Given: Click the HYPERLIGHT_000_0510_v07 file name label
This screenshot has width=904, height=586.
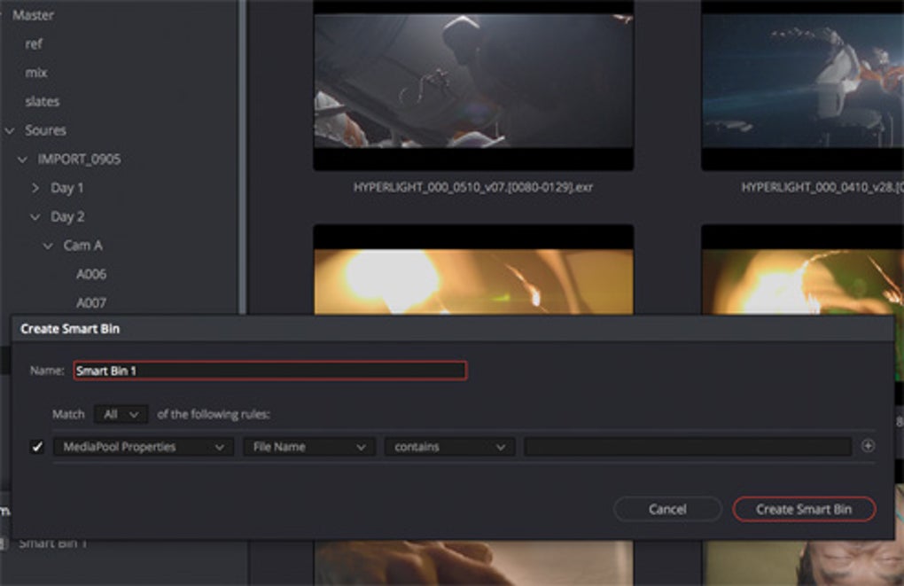Looking at the screenshot, I should (472, 187).
